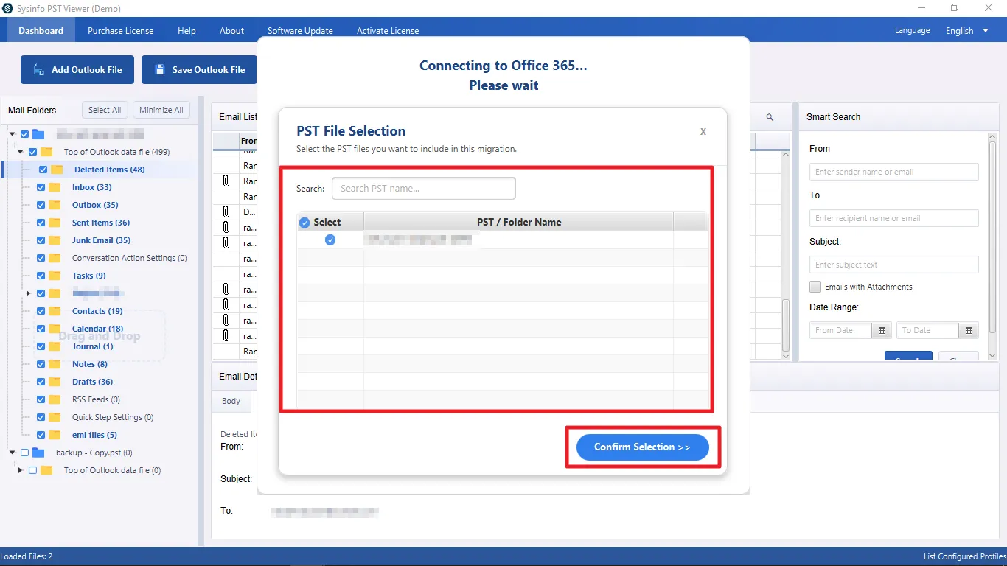Image resolution: width=1007 pixels, height=566 pixels.
Task: Open the Help menu
Action: point(187,31)
